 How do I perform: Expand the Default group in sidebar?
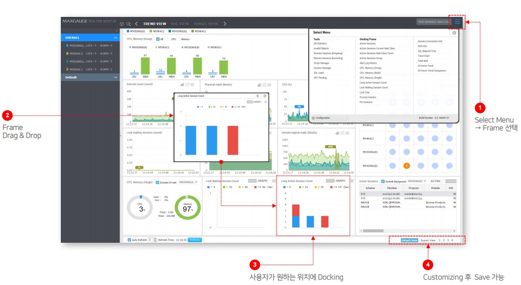116,77
